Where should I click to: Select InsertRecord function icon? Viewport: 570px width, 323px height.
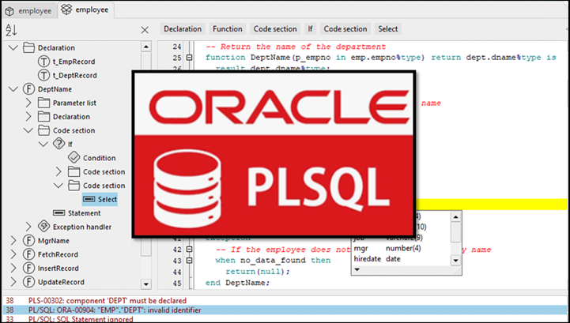click(x=28, y=269)
